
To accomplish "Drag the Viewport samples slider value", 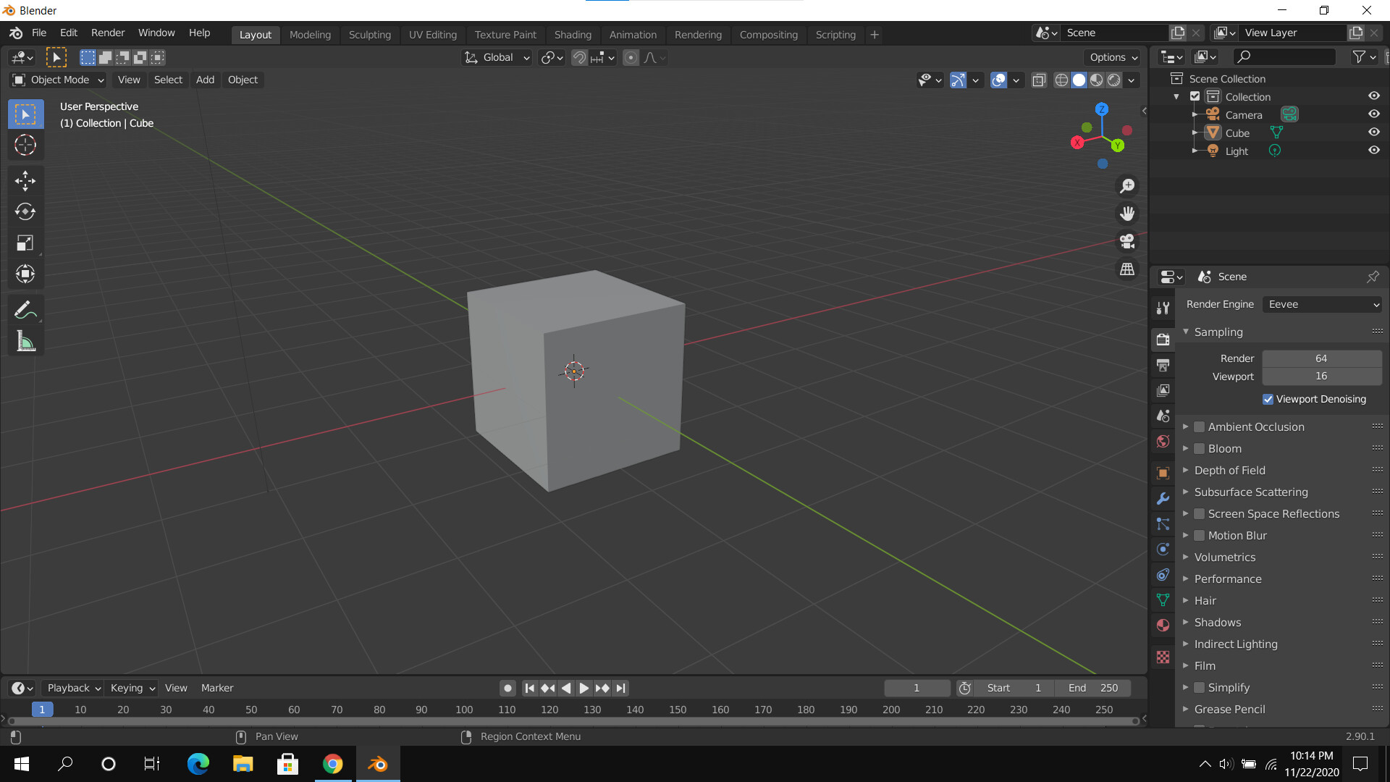I will 1321,375.
